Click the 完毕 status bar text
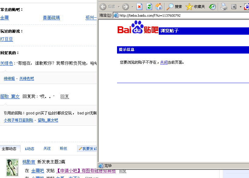The image size is (249, 178). [108, 166]
